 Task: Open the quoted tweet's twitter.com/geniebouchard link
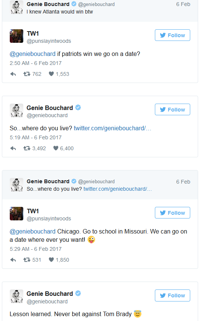pos(118,189)
